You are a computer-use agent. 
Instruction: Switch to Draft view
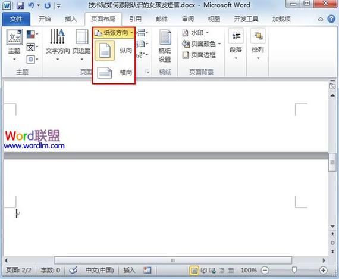(231, 270)
